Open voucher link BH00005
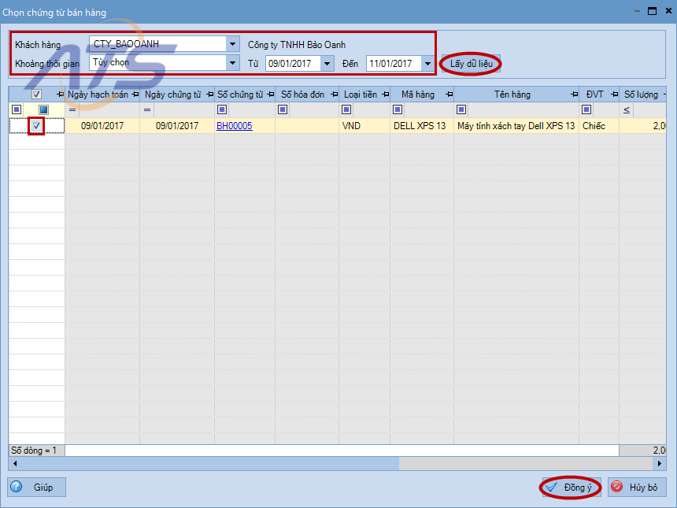The width and height of the screenshot is (677, 508). [234, 126]
